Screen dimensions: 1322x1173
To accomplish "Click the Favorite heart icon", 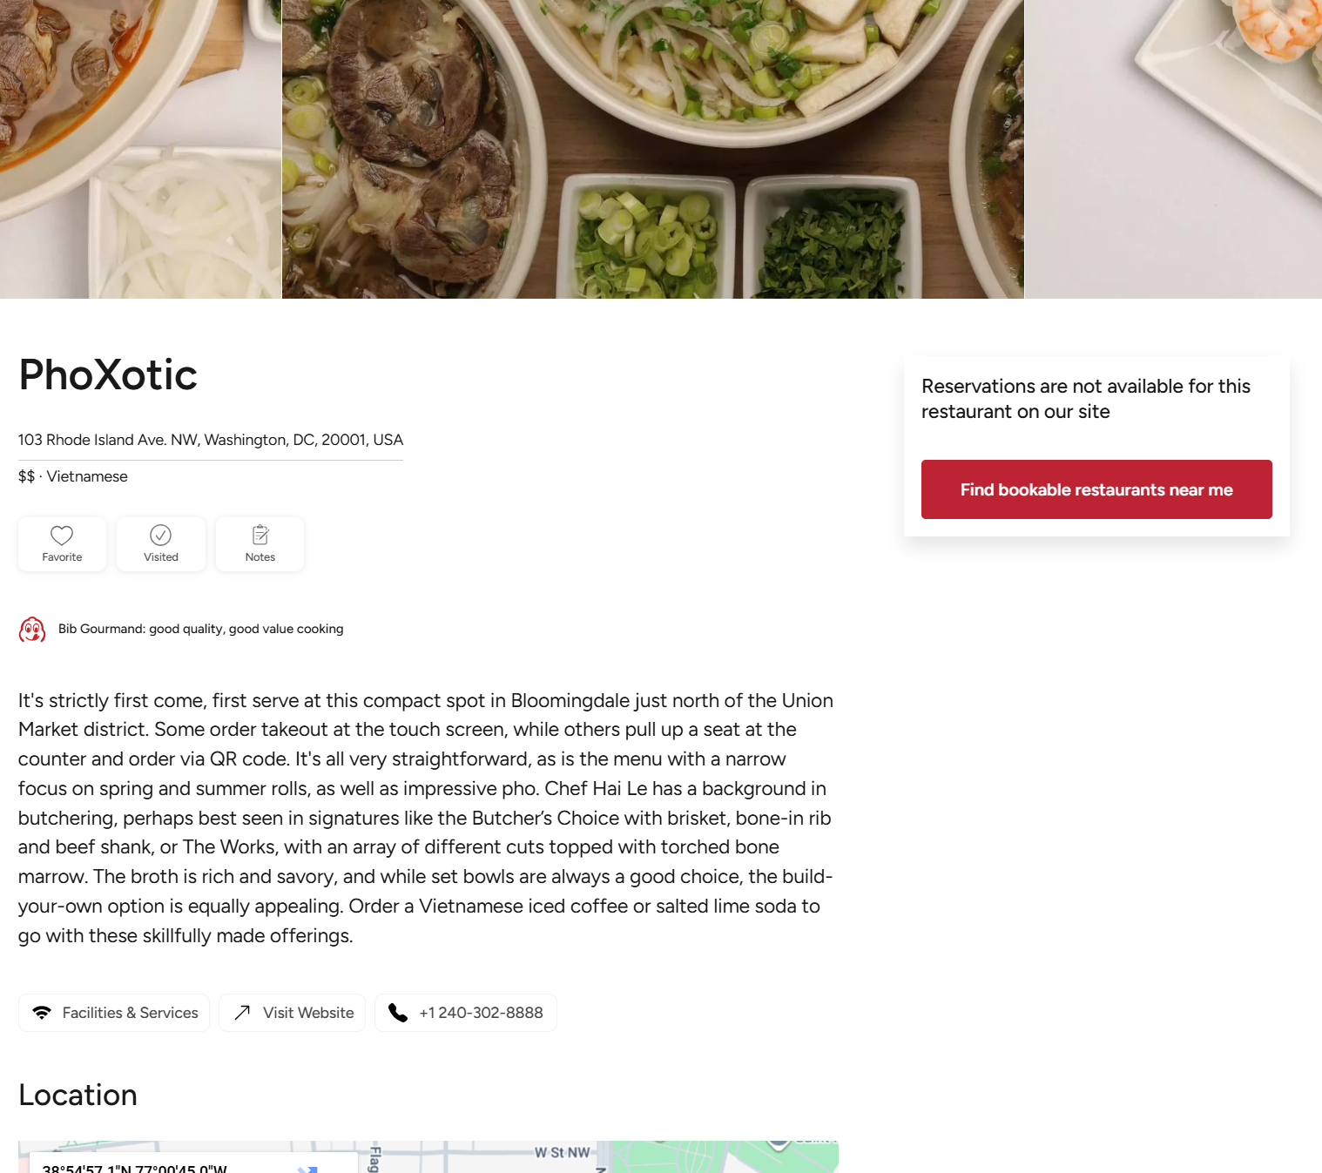I will (x=62, y=536).
